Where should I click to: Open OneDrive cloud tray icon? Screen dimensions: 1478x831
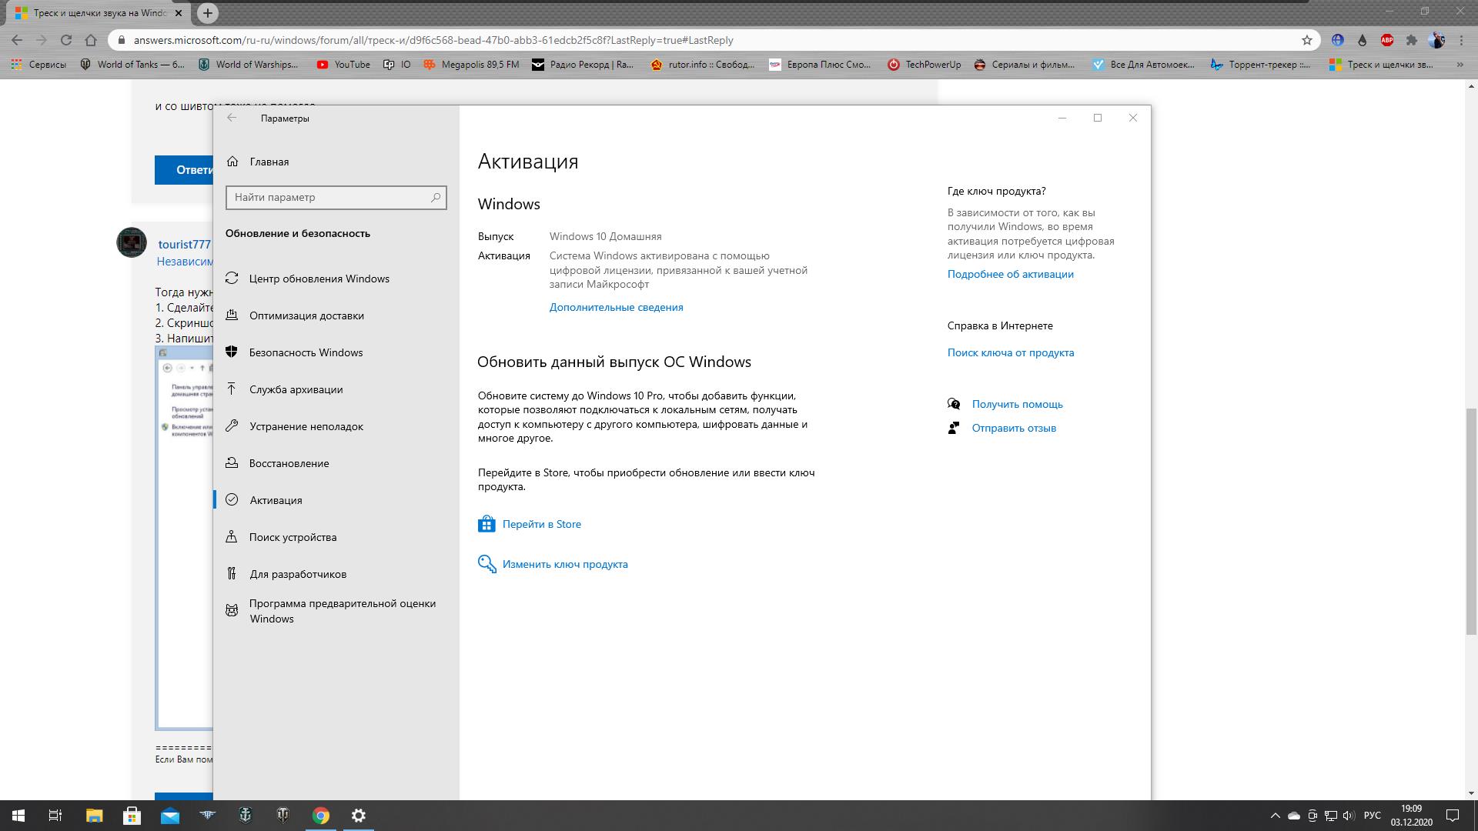tap(1293, 816)
